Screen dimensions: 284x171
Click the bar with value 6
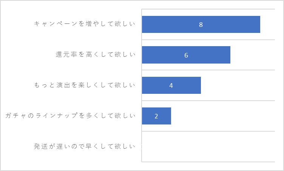pos(186,55)
